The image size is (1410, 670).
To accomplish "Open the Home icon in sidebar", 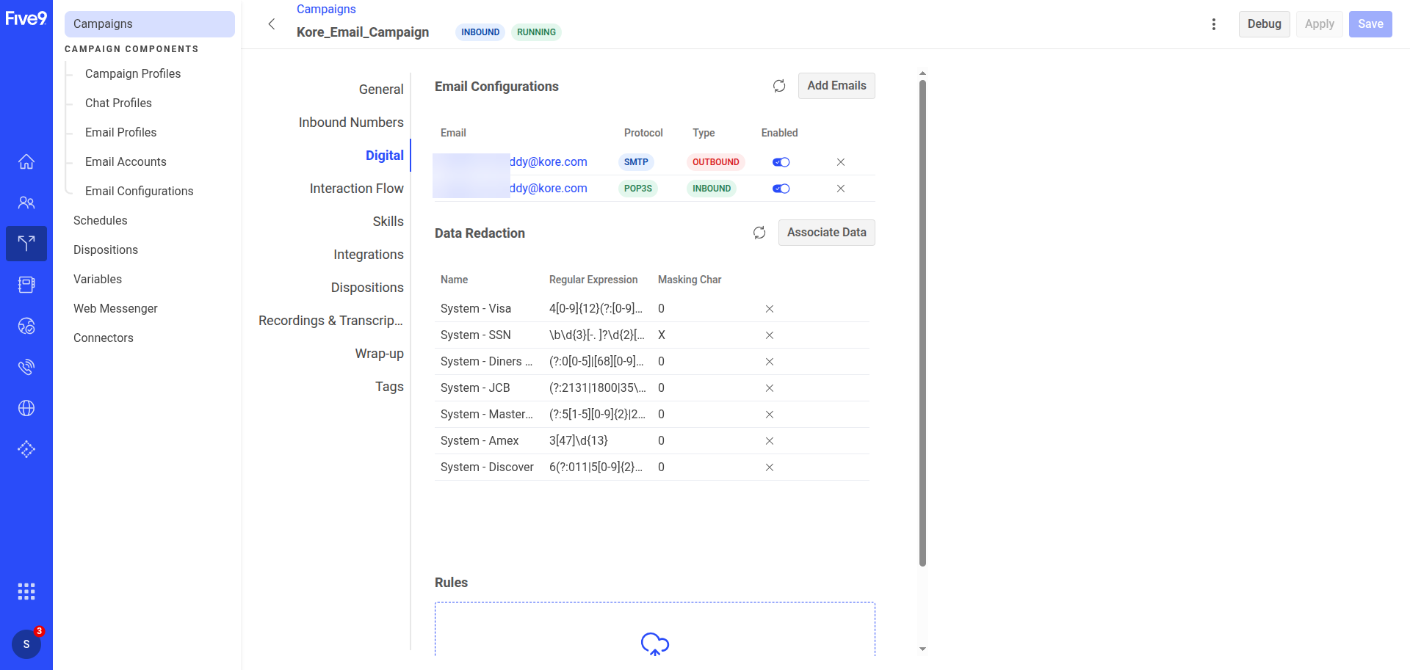I will (x=26, y=161).
